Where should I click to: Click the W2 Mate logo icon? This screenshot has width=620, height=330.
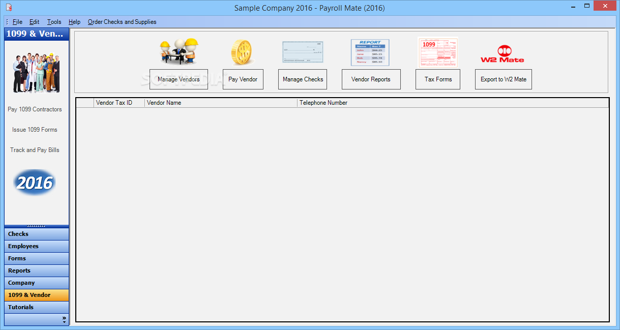click(503, 54)
